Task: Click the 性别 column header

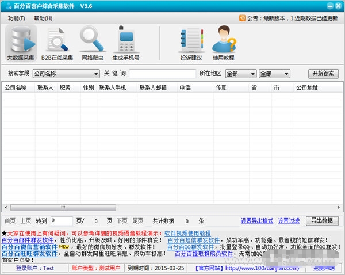Action: [x=89, y=87]
